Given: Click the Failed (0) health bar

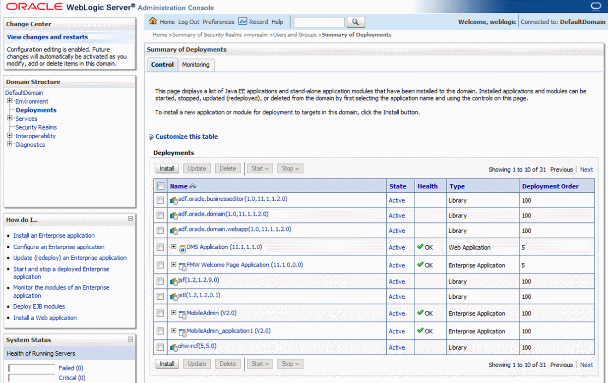Looking at the screenshot, I should 32,368.
